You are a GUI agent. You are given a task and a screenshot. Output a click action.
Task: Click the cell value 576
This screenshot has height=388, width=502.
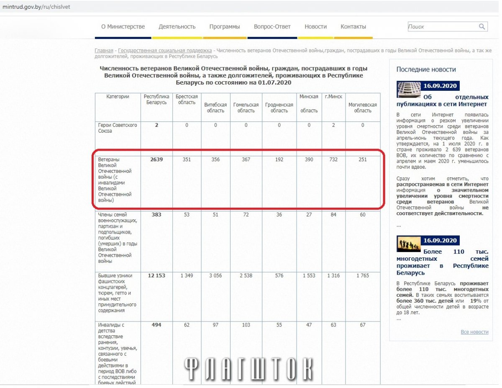(x=279, y=275)
